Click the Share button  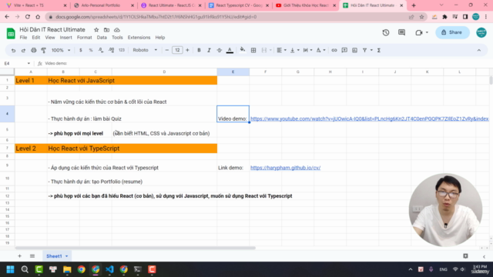click(x=452, y=32)
